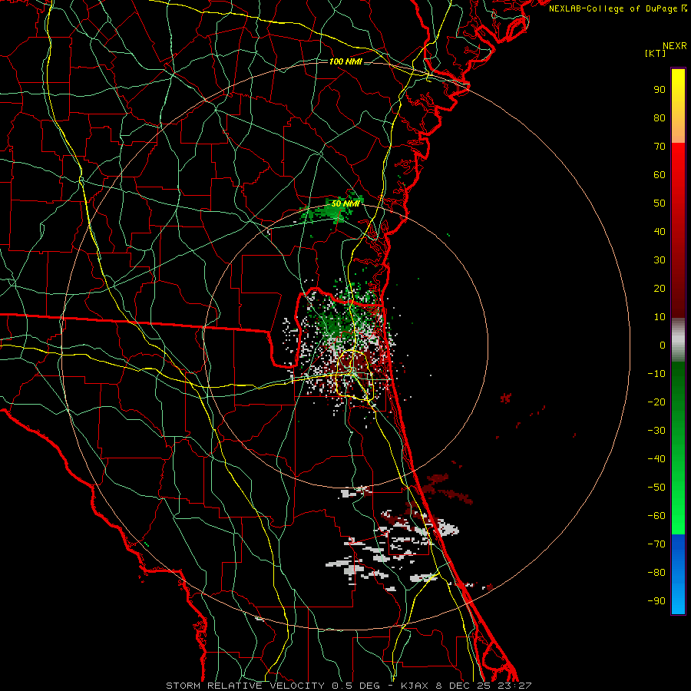Click the 50 NMI range ring label
This screenshot has height=691, width=691.
tap(345, 203)
